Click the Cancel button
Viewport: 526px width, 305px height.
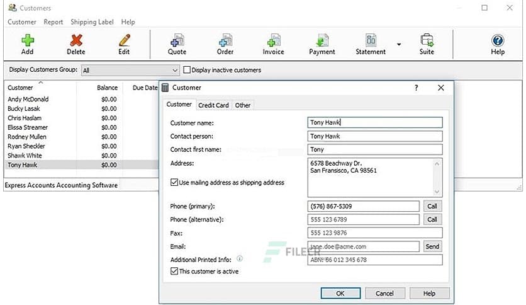(x=385, y=293)
